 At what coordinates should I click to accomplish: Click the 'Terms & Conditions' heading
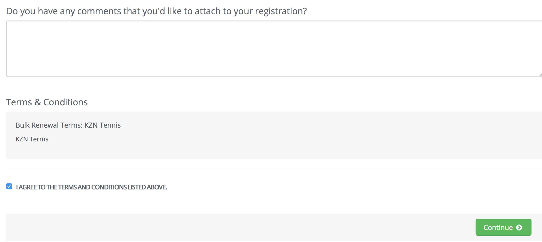tap(47, 102)
